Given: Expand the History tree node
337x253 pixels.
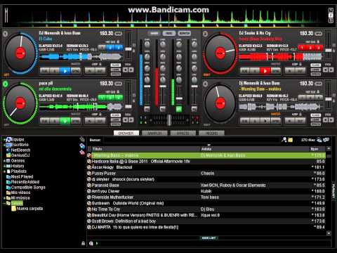Looking at the screenshot, I should click(4, 166).
